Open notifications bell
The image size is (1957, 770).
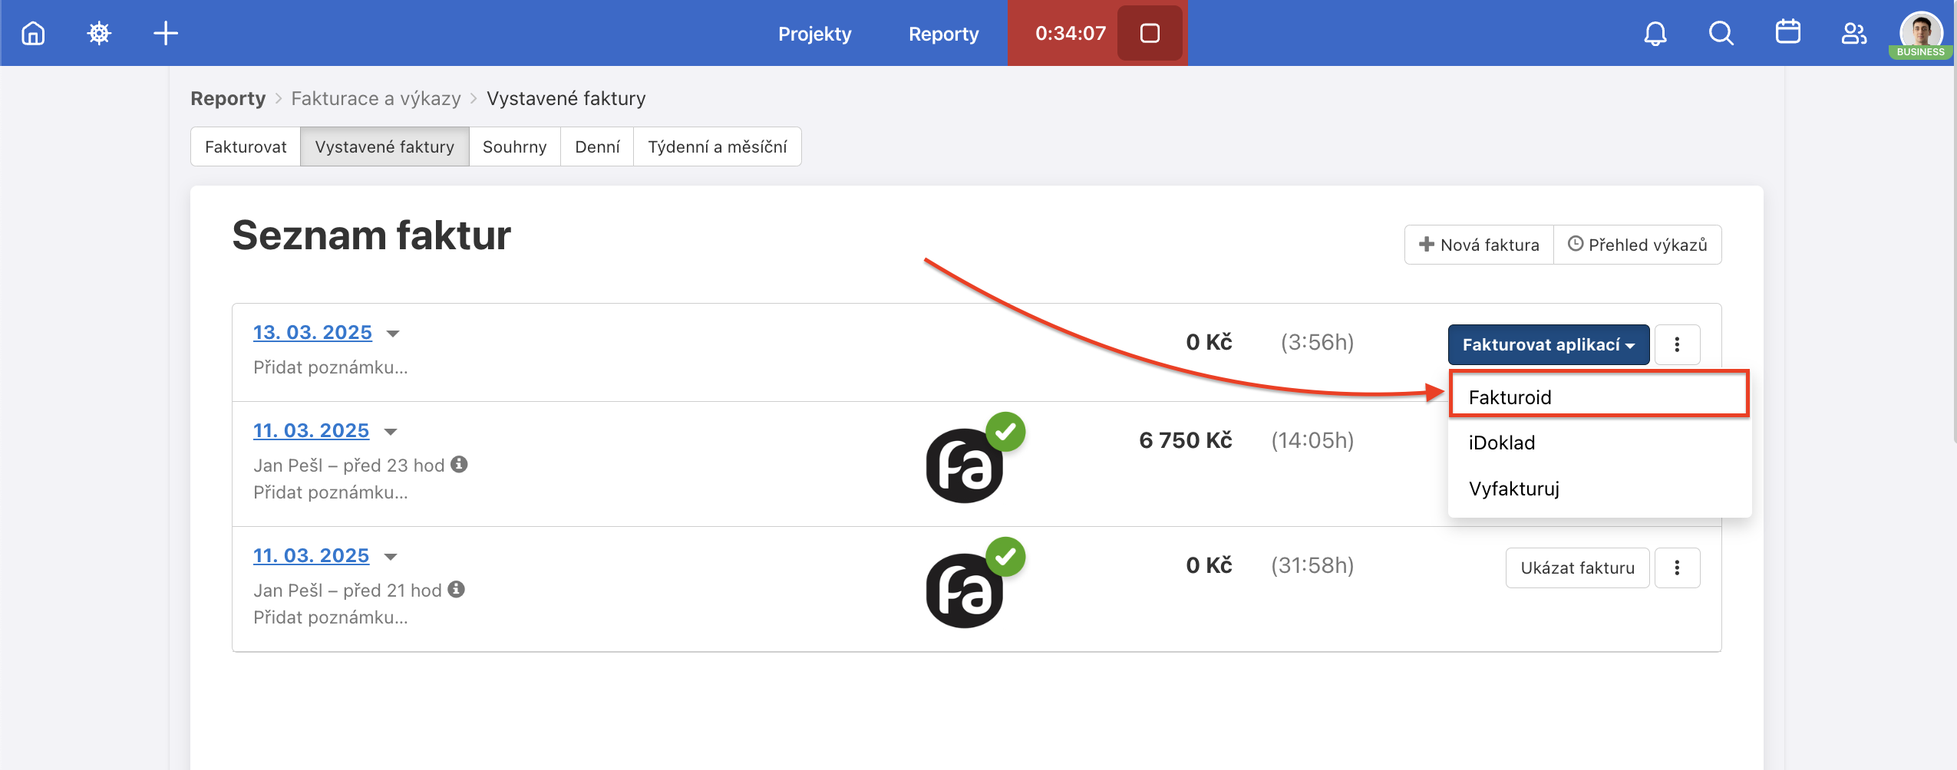click(1655, 33)
